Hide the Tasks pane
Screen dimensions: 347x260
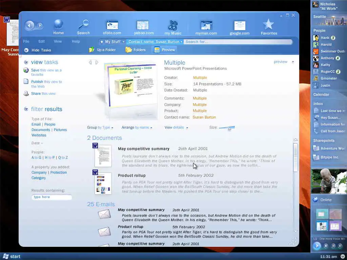coord(38,50)
